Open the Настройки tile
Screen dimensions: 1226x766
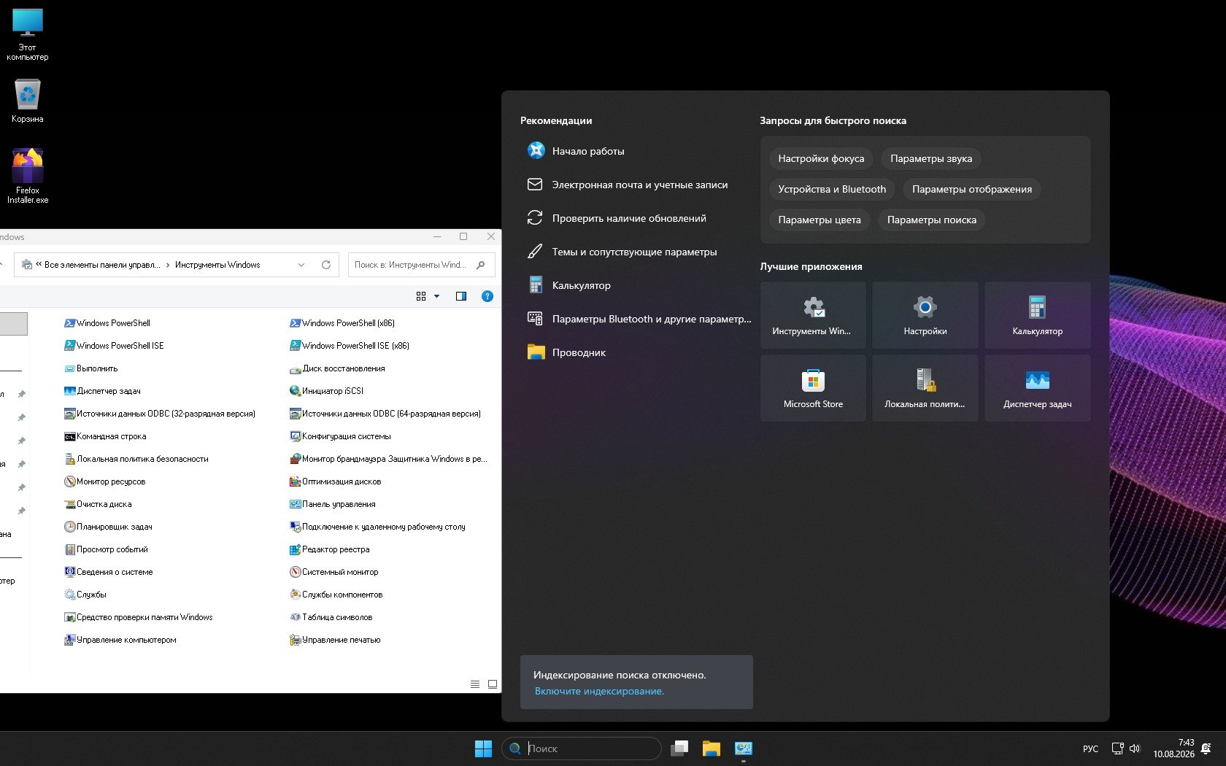925,315
